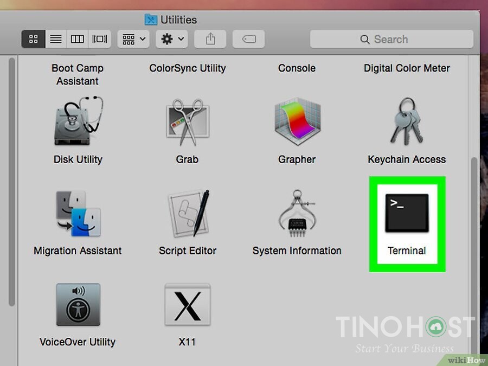Switch to list view

[56, 39]
